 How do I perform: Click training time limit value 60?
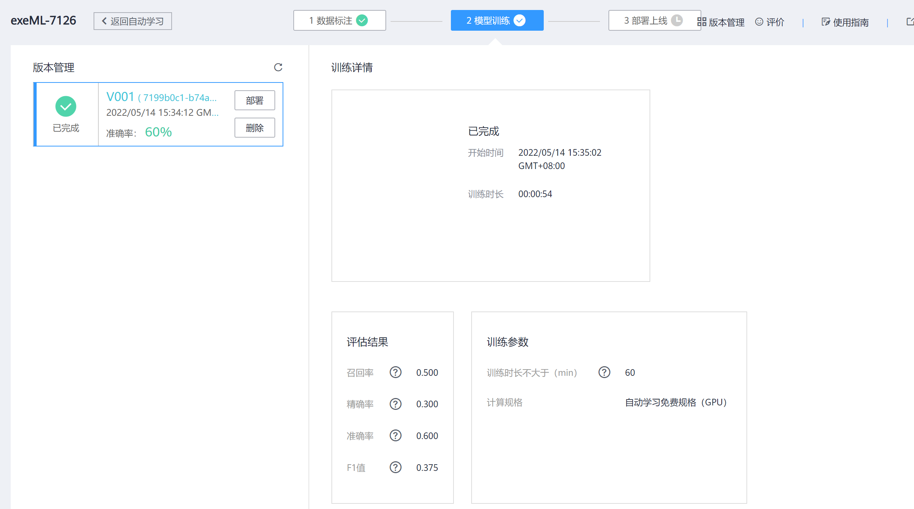tap(630, 373)
